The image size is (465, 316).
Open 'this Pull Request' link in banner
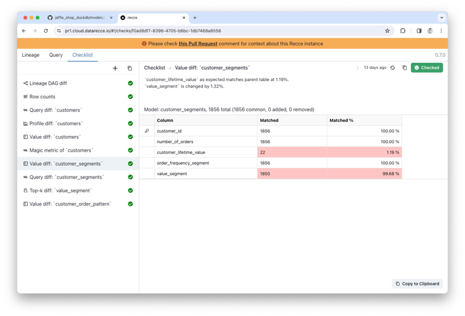(x=198, y=44)
